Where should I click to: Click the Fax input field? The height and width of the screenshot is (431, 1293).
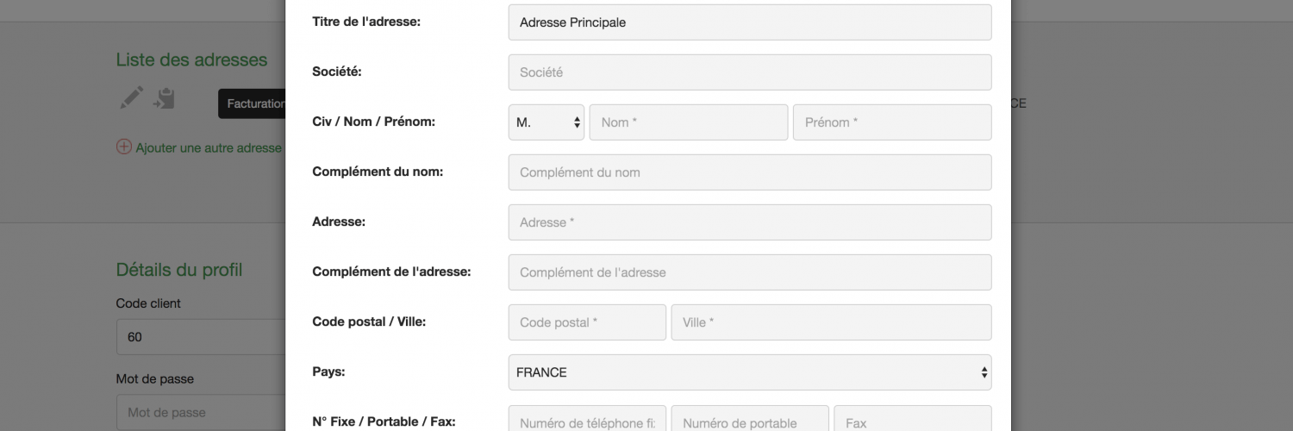[x=912, y=422]
